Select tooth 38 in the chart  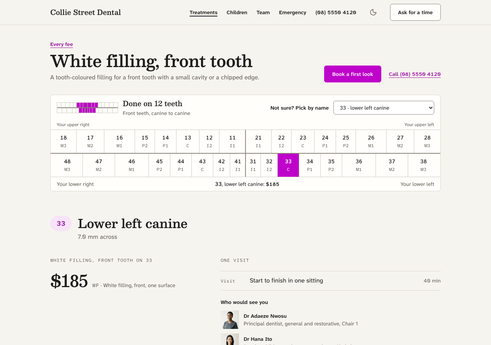[x=424, y=165]
